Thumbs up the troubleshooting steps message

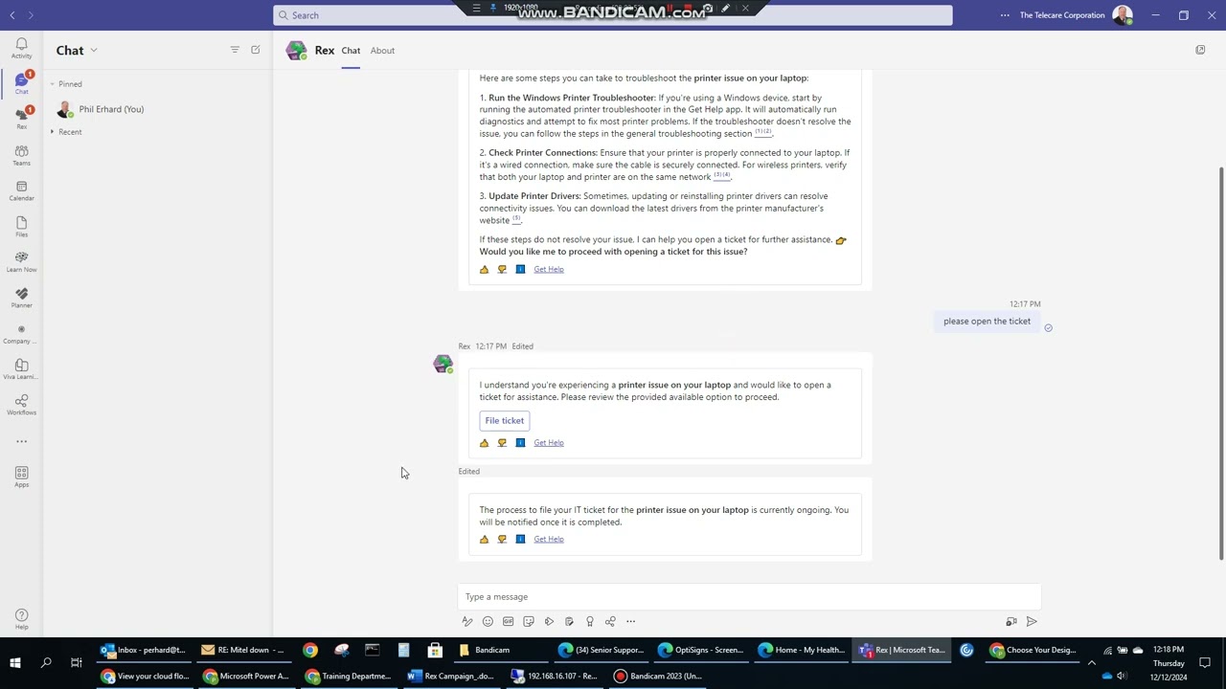pyautogui.click(x=484, y=270)
